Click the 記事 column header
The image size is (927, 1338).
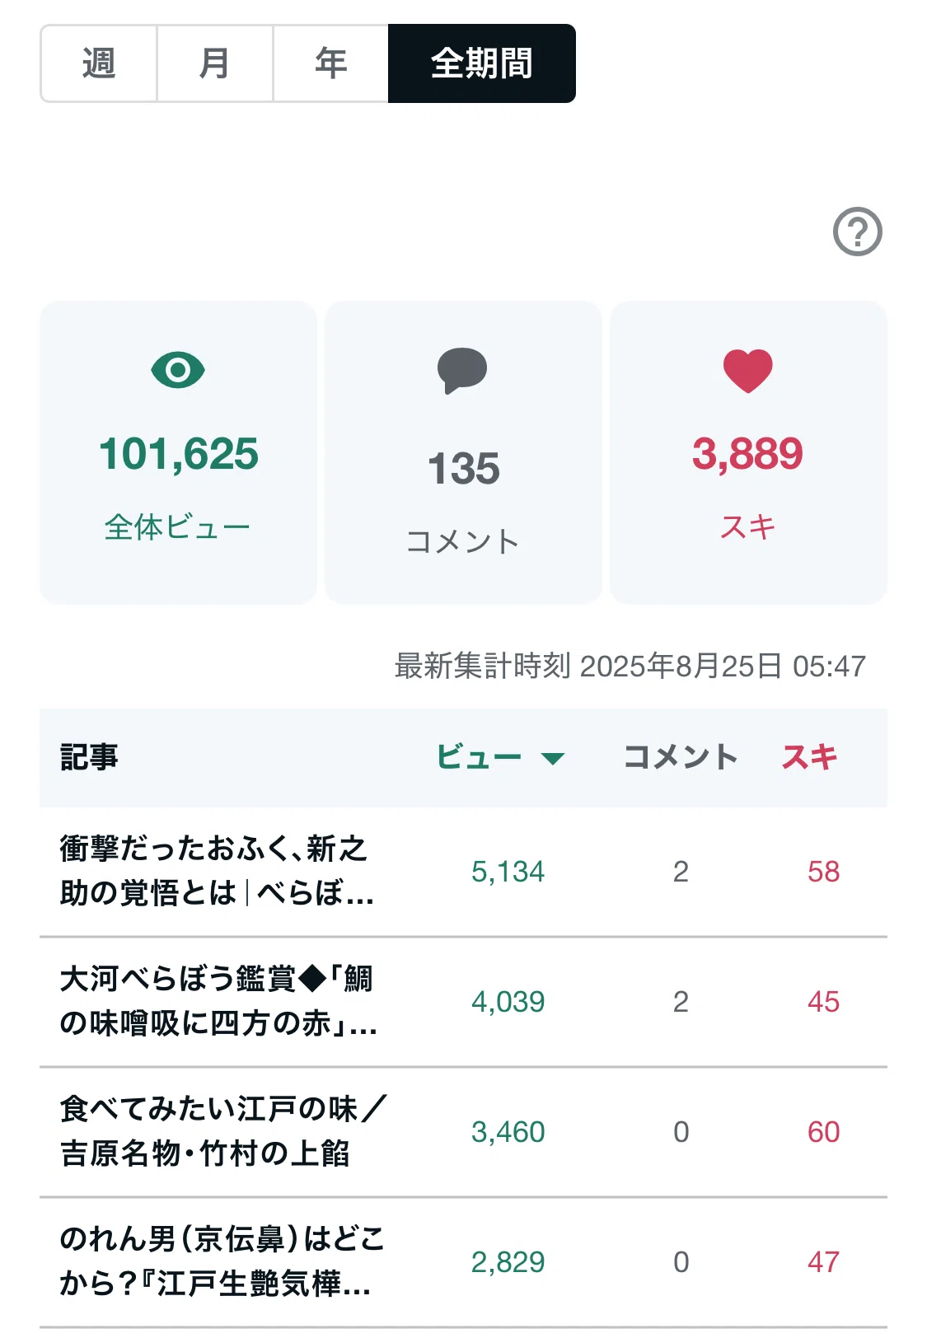coord(89,756)
